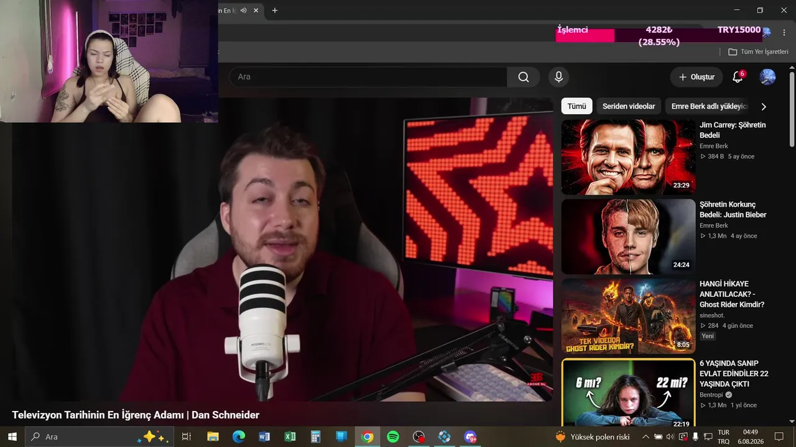Launch Microsoft Edge from the taskbar

click(239, 436)
